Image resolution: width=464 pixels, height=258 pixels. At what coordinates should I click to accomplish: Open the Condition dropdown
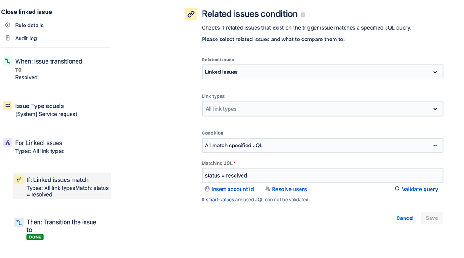coord(322,146)
